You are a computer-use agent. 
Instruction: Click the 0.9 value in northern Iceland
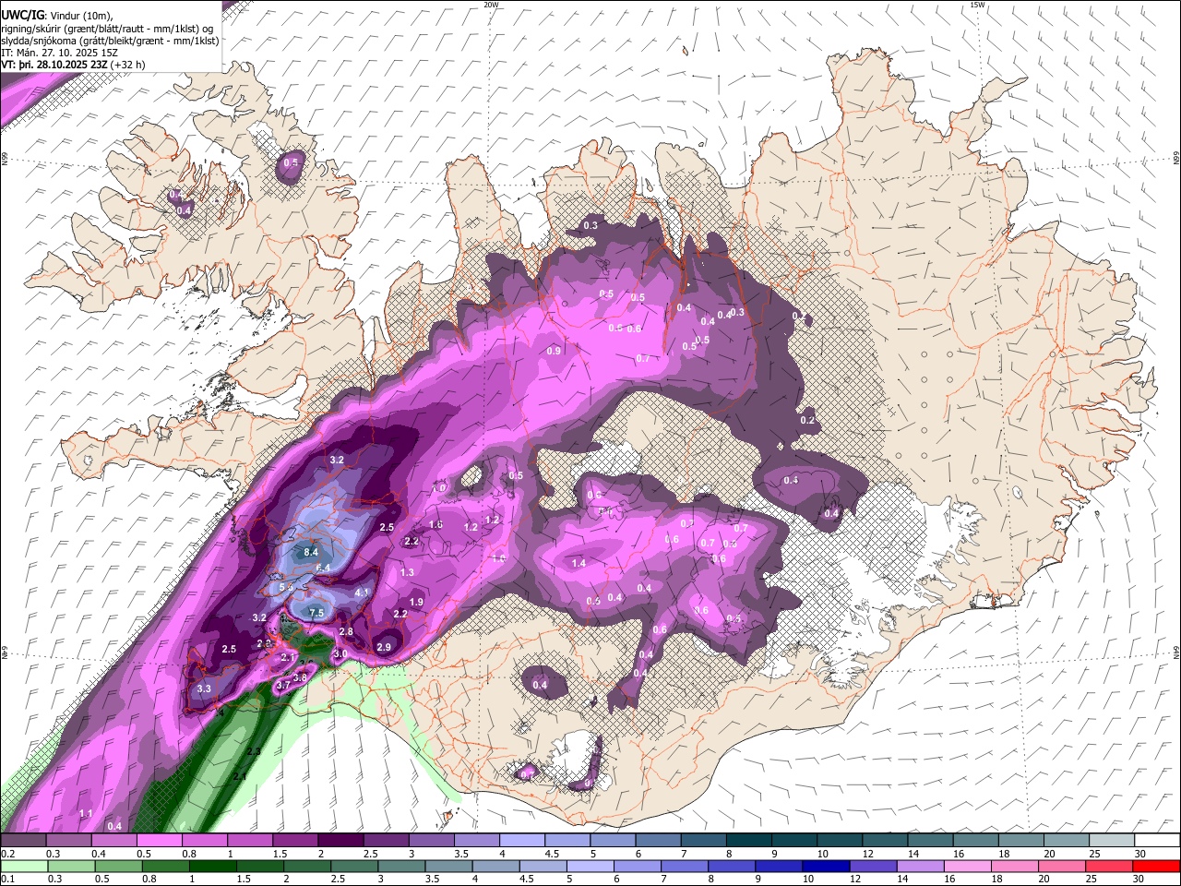(554, 351)
